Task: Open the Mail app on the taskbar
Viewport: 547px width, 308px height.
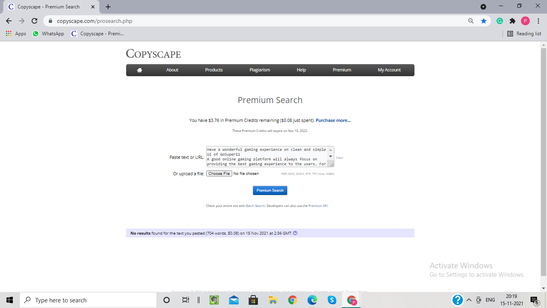Action: [x=234, y=300]
